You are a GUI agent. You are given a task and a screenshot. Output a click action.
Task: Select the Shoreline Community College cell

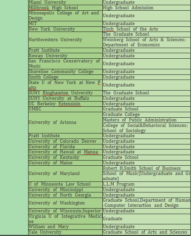tap(65, 72)
